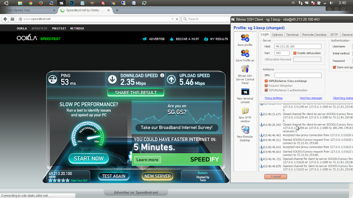Expand the address bar history dropdown arrow

pos(172,19)
